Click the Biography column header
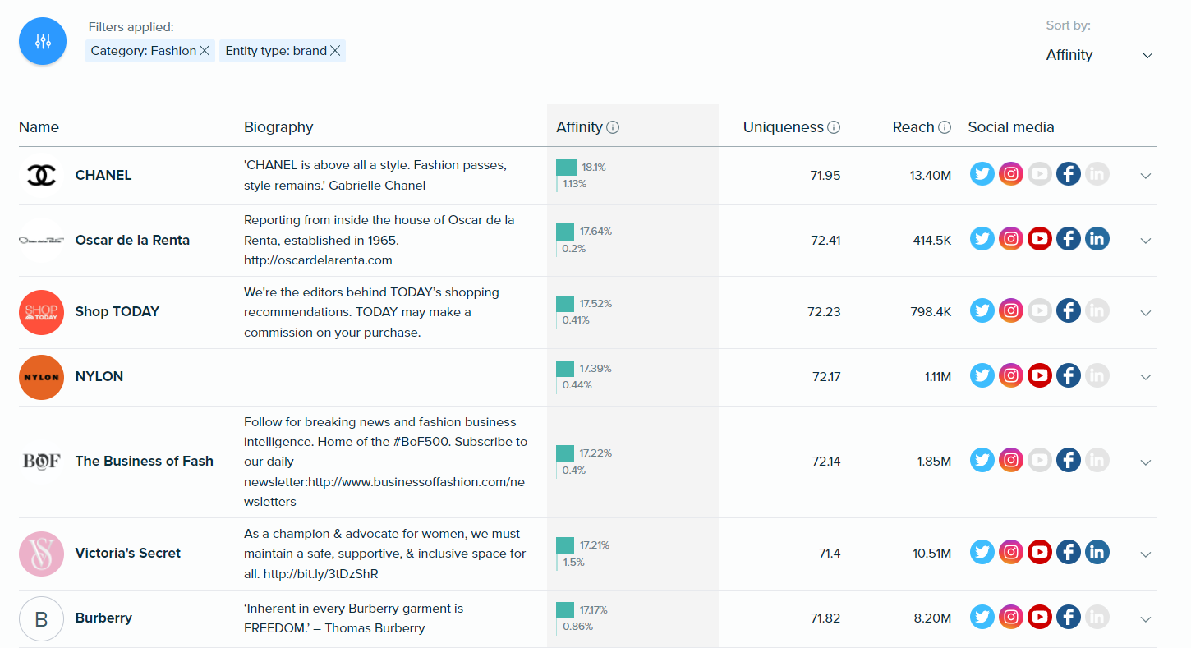The width and height of the screenshot is (1191, 648). [278, 127]
